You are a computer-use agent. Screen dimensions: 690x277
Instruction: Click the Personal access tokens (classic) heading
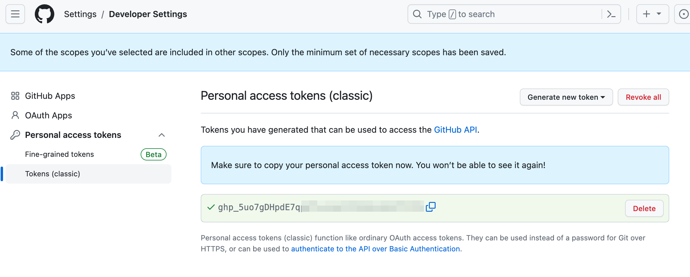pyautogui.click(x=287, y=96)
